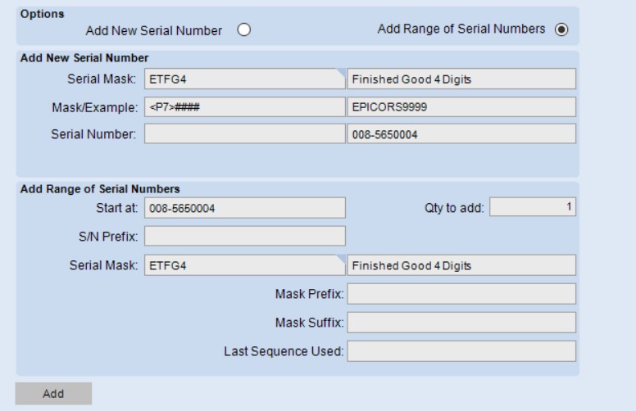Click the Start at field
The height and width of the screenshot is (411, 636).
pos(245,207)
